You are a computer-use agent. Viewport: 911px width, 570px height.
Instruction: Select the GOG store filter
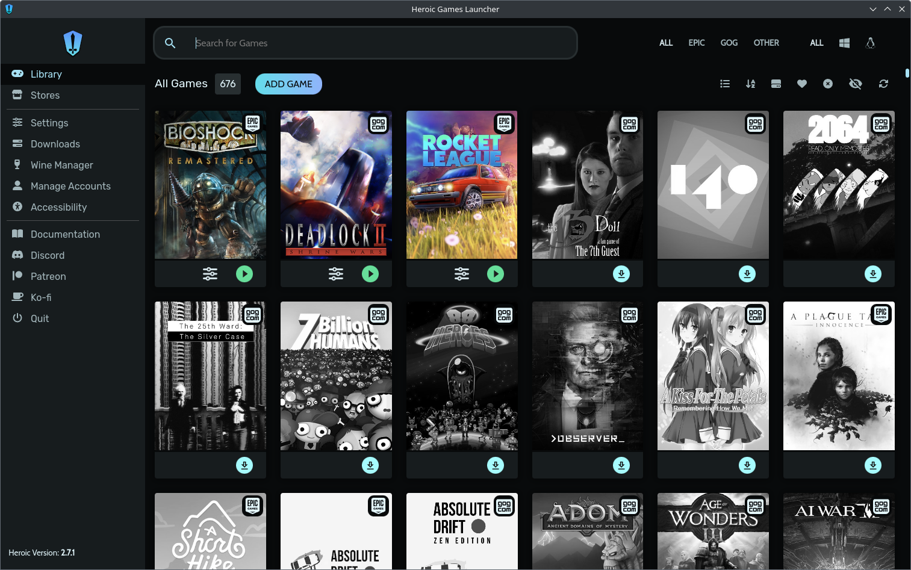(729, 43)
